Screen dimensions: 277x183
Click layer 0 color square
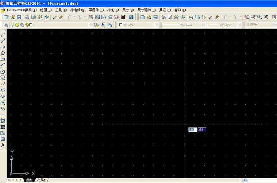pos(31,25)
